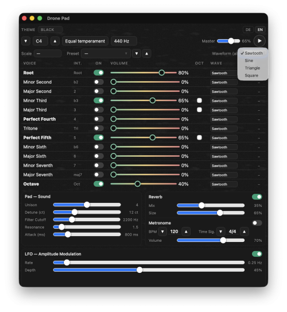Adjust the Attack (ms) slider
The height and width of the screenshot is (312, 287).
(87, 234)
